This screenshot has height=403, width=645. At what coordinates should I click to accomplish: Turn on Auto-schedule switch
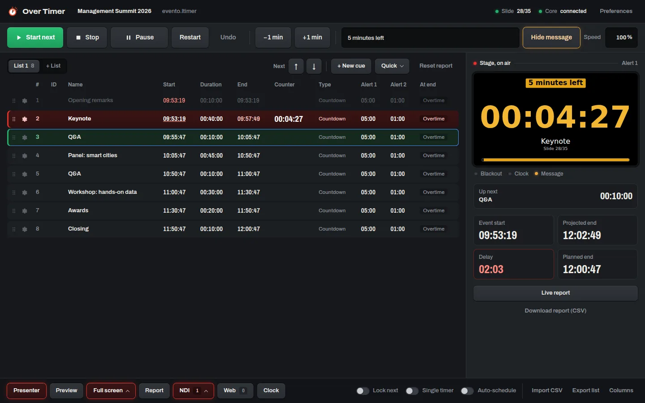[x=467, y=391]
